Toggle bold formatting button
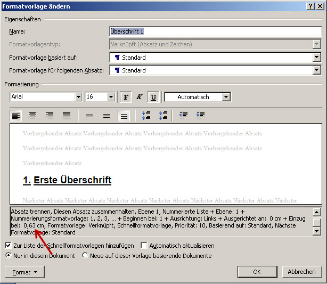Screen dimensions: 327x284 coord(126,97)
